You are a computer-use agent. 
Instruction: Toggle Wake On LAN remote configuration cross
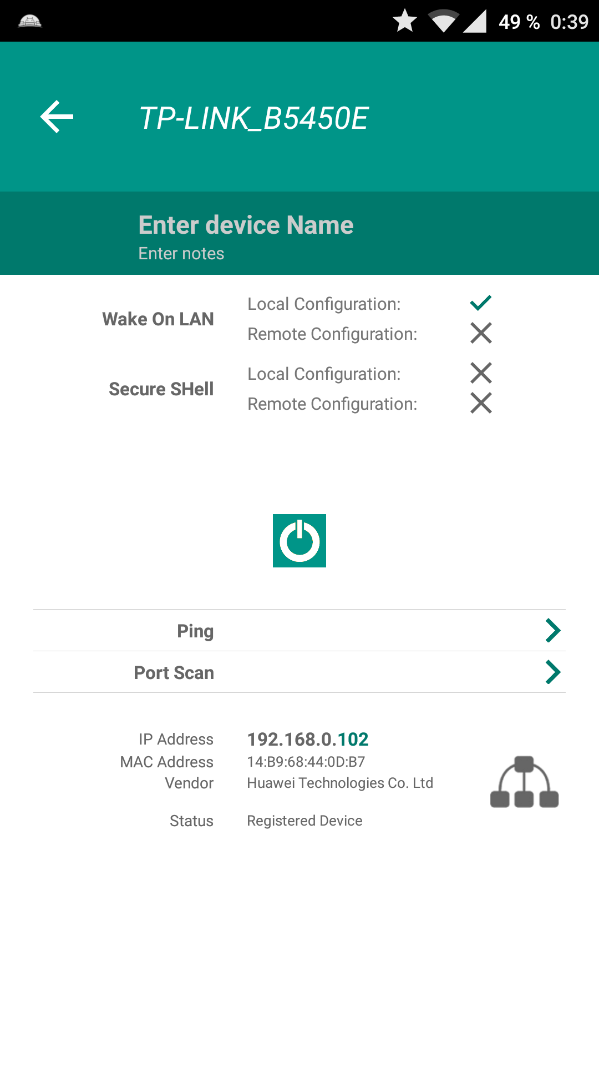pos(481,333)
